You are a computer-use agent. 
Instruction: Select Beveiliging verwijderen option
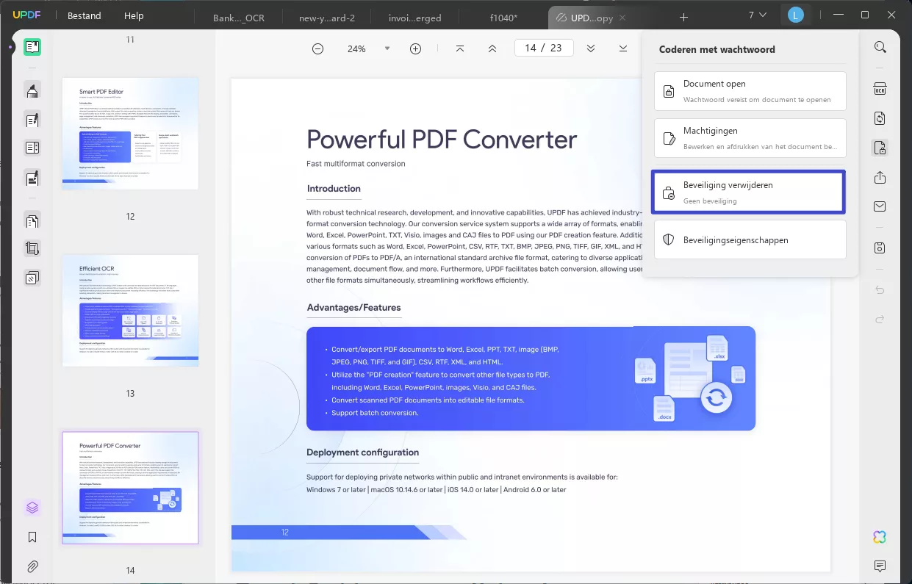749,192
